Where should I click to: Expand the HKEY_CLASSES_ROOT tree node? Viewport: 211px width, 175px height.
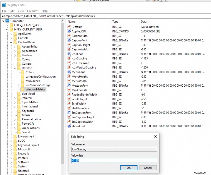tap(8, 25)
